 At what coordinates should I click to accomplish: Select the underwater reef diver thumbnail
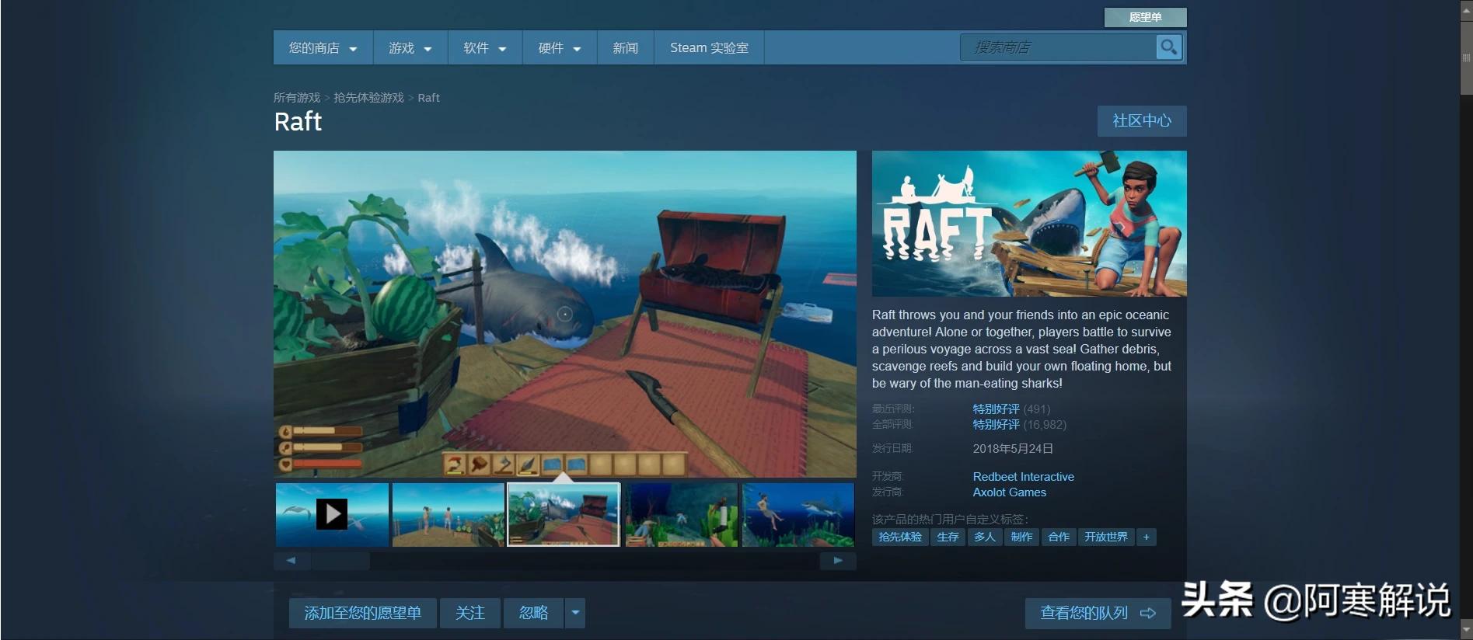tap(682, 514)
